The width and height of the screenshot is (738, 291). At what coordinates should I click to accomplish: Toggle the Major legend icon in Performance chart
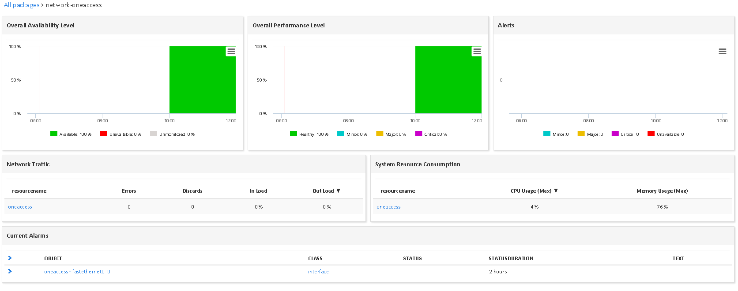click(x=380, y=134)
